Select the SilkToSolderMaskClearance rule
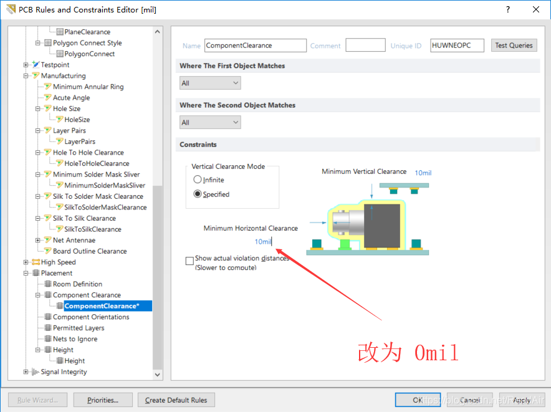Screen dimensions: 551x412 (105, 208)
